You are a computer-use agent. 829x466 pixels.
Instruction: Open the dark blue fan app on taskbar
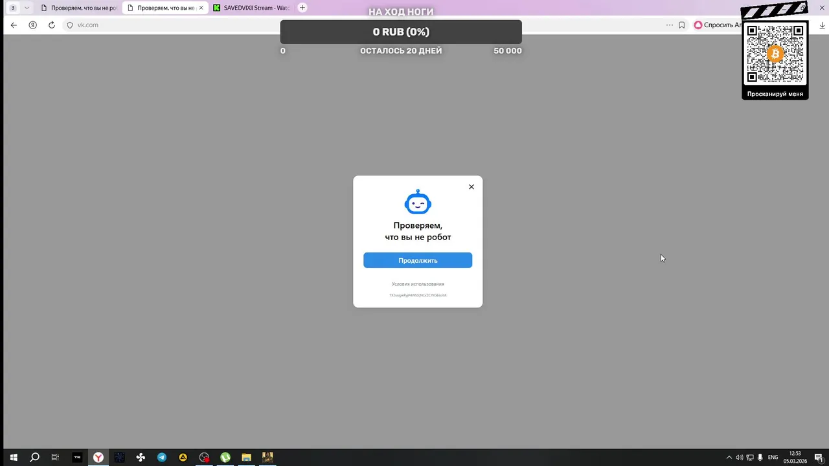coord(119,458)
